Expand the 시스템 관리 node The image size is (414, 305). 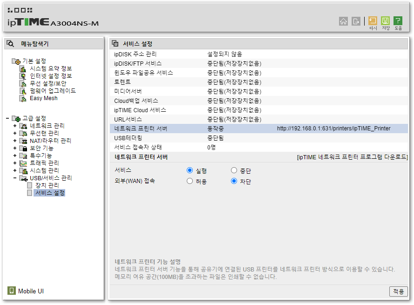click(15, 170)
